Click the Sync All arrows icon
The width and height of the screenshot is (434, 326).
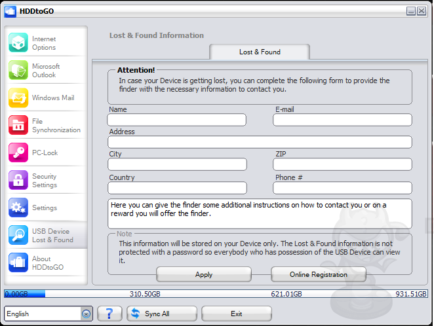[135, 314]
